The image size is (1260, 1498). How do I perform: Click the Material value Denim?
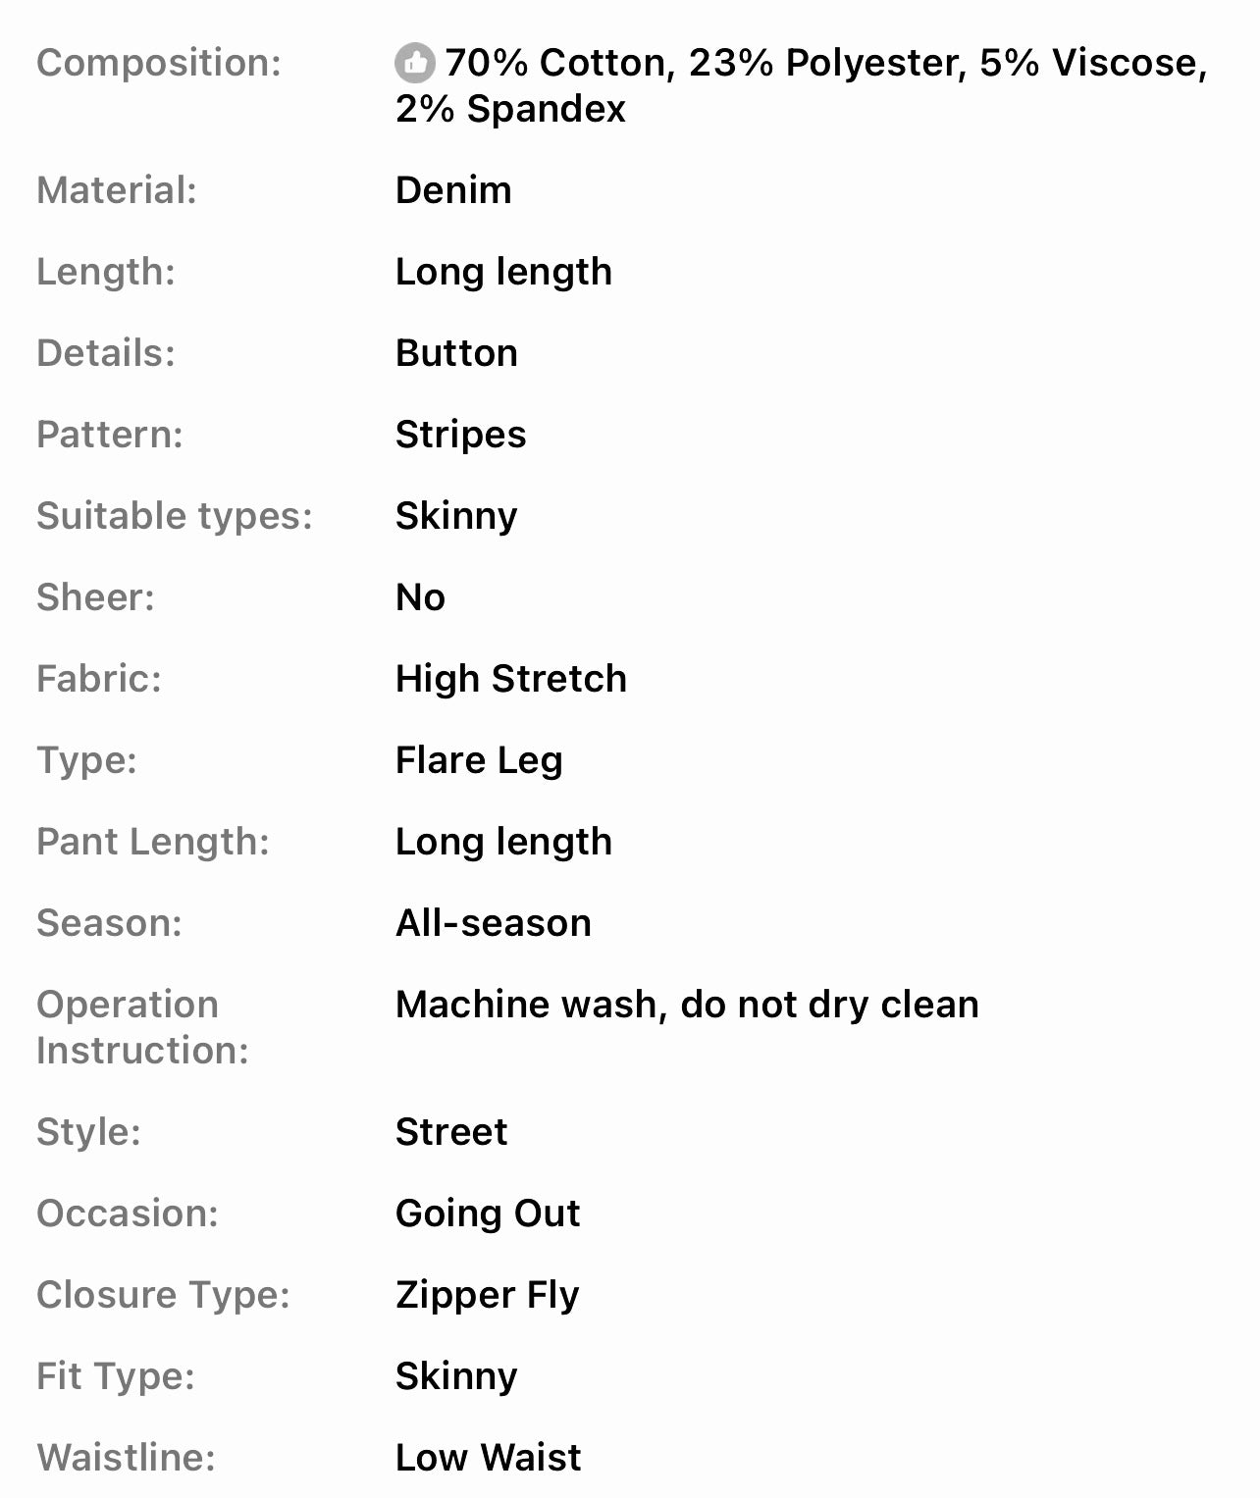pyautogui.click(x=453, y=190)
